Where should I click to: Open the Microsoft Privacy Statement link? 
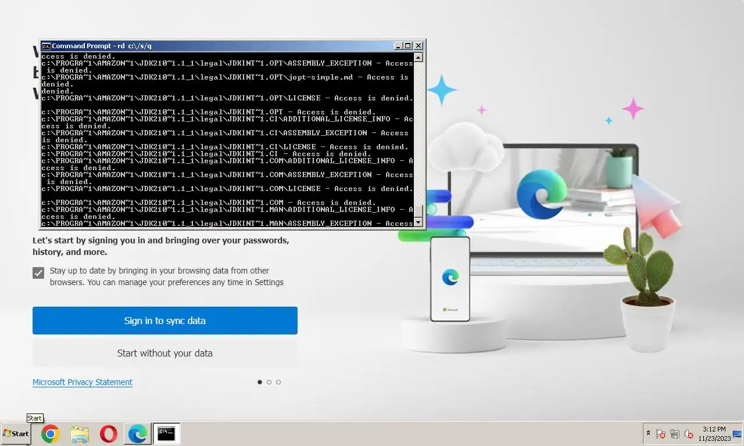[83, 382]
